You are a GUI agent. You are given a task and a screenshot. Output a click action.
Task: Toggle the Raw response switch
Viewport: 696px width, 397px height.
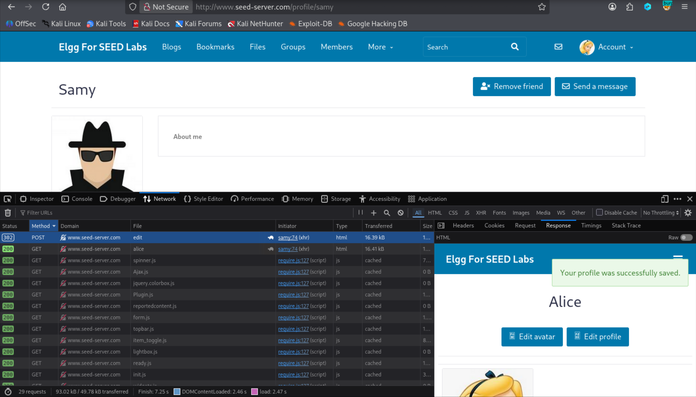(x=686, y=237)
